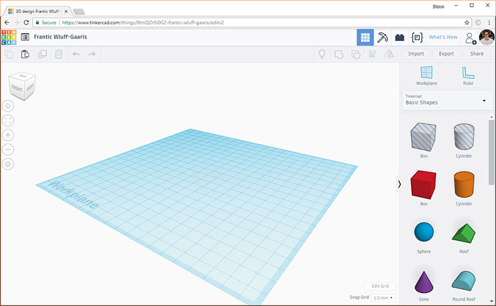Select the 3D design browser tab
The height and width of the screenshot is (306, 496).
click(x=37, y=11)
